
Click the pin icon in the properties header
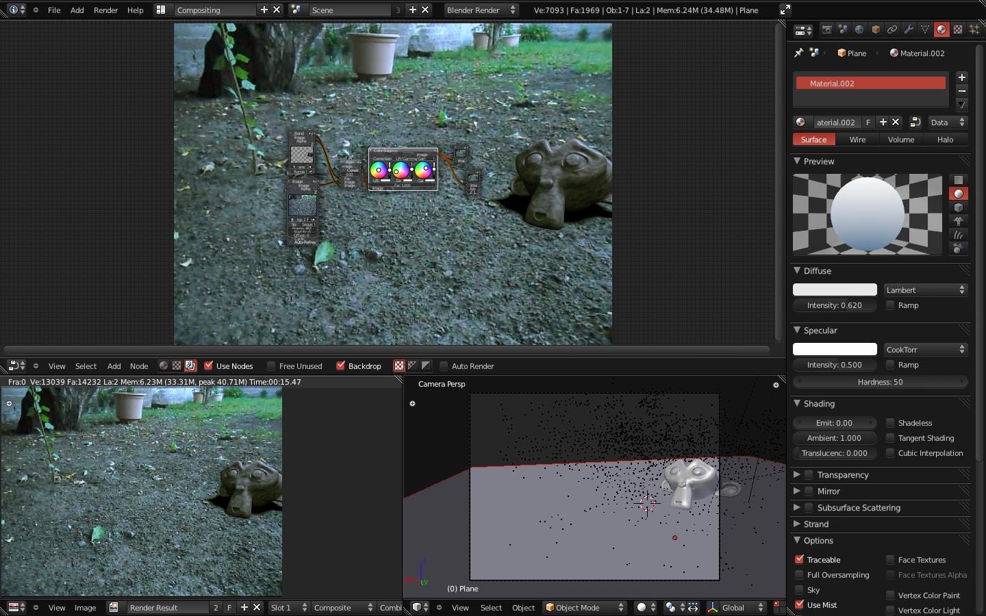[x=798, y=53]
